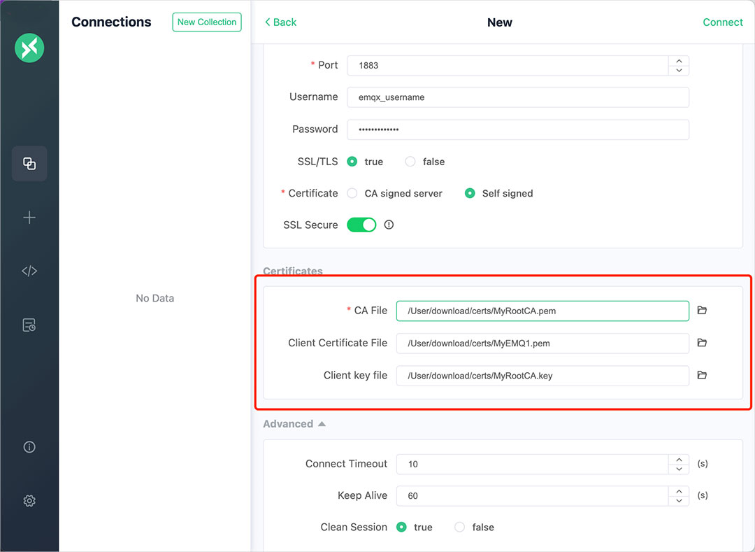Viewport: 755px width, 552px height.
Task: Click the Username input field
Action: (517, 97)
